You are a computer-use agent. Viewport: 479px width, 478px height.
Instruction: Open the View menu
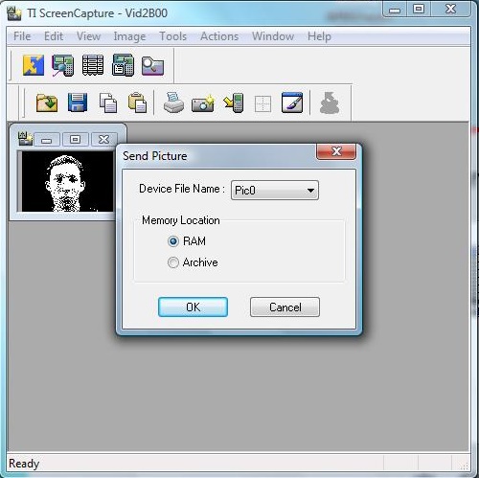(x=88, y=36)
